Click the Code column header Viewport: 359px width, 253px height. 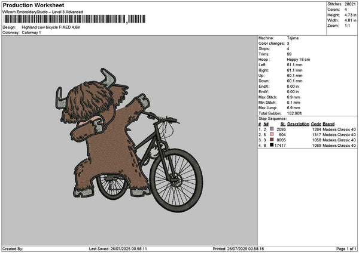(x=316, y=124)
